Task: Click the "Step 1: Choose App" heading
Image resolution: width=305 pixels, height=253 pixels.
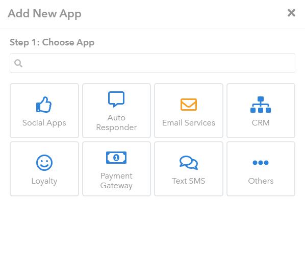Action: pyautogui.click(x=52, y=42)
